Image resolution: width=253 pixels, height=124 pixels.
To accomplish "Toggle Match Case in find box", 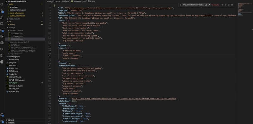I will [x=203, y=5].
